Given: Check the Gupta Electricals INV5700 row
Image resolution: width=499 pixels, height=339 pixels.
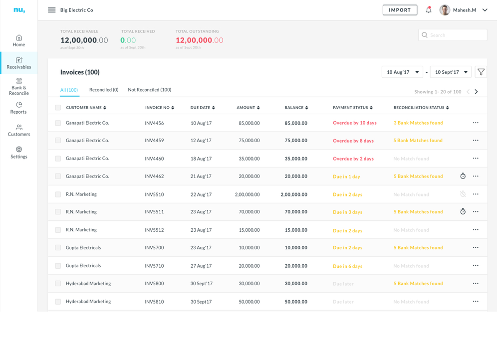Looking at the screenshot, I should pyautogui.click(x=58, y=248).
